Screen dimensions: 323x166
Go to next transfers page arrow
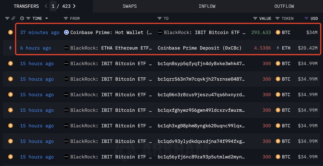coord(74,6)
